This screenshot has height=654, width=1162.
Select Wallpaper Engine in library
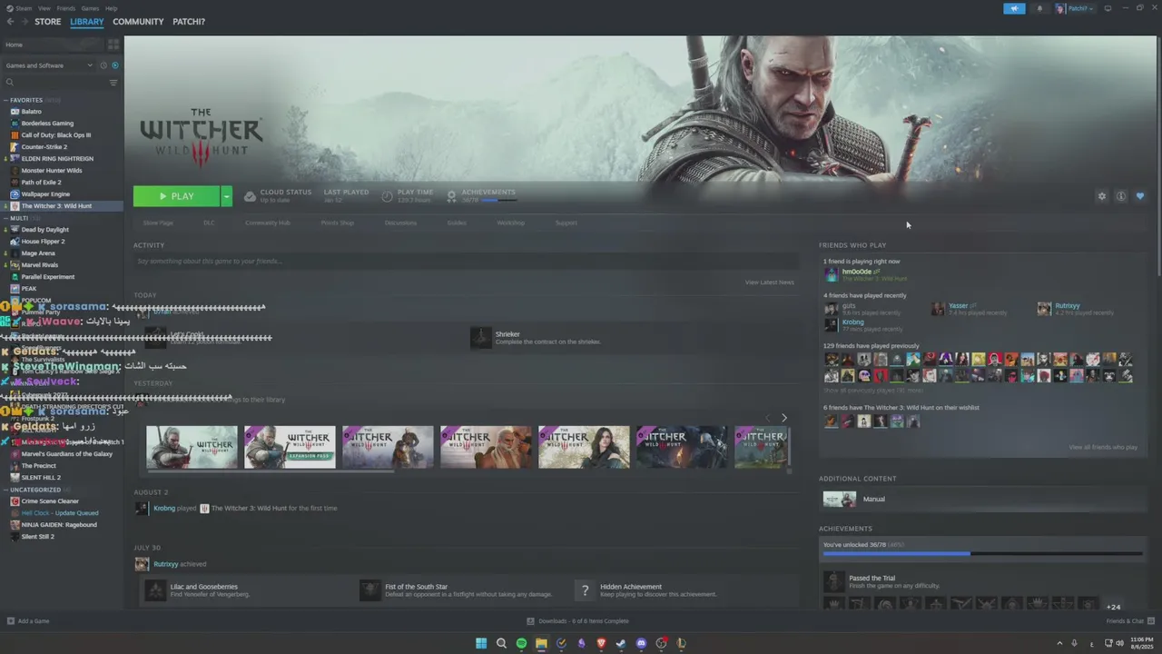45,194
